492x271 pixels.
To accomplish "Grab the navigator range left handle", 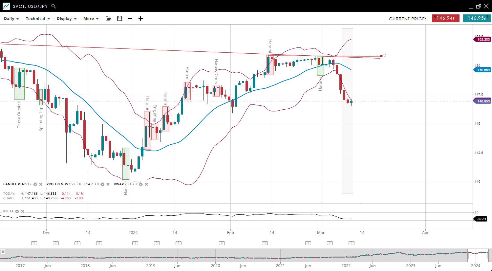I will tap(468, 255).
